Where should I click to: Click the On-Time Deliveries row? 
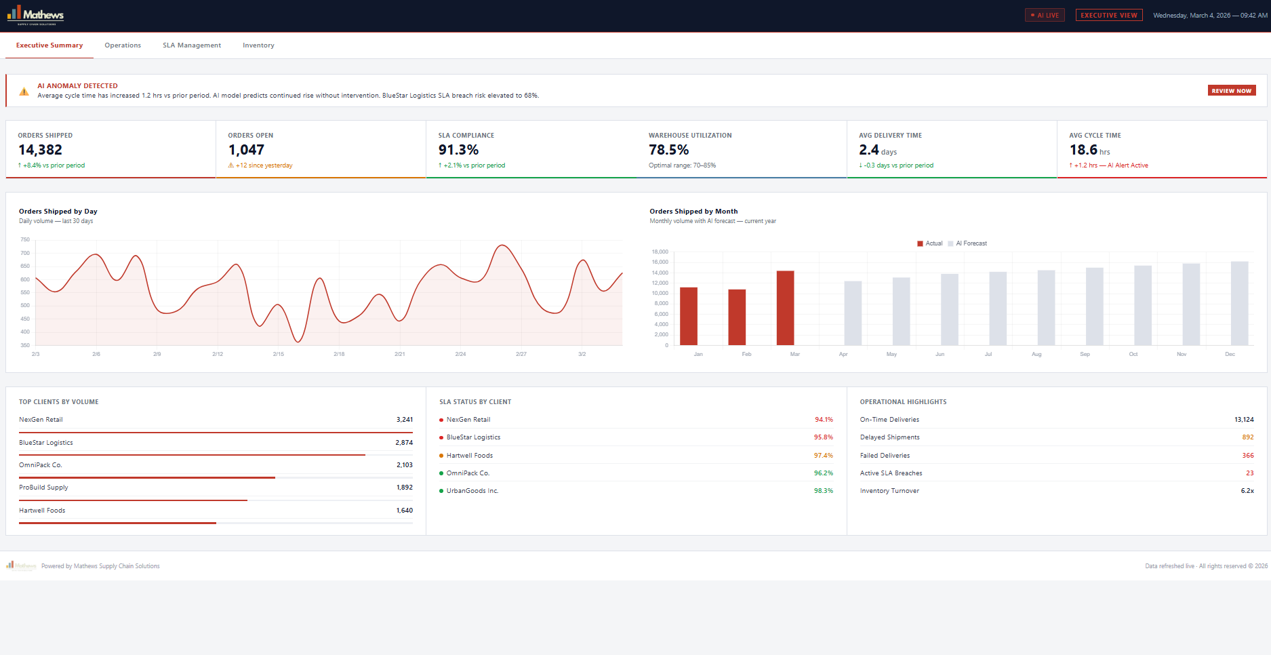tap(1057, 420)
